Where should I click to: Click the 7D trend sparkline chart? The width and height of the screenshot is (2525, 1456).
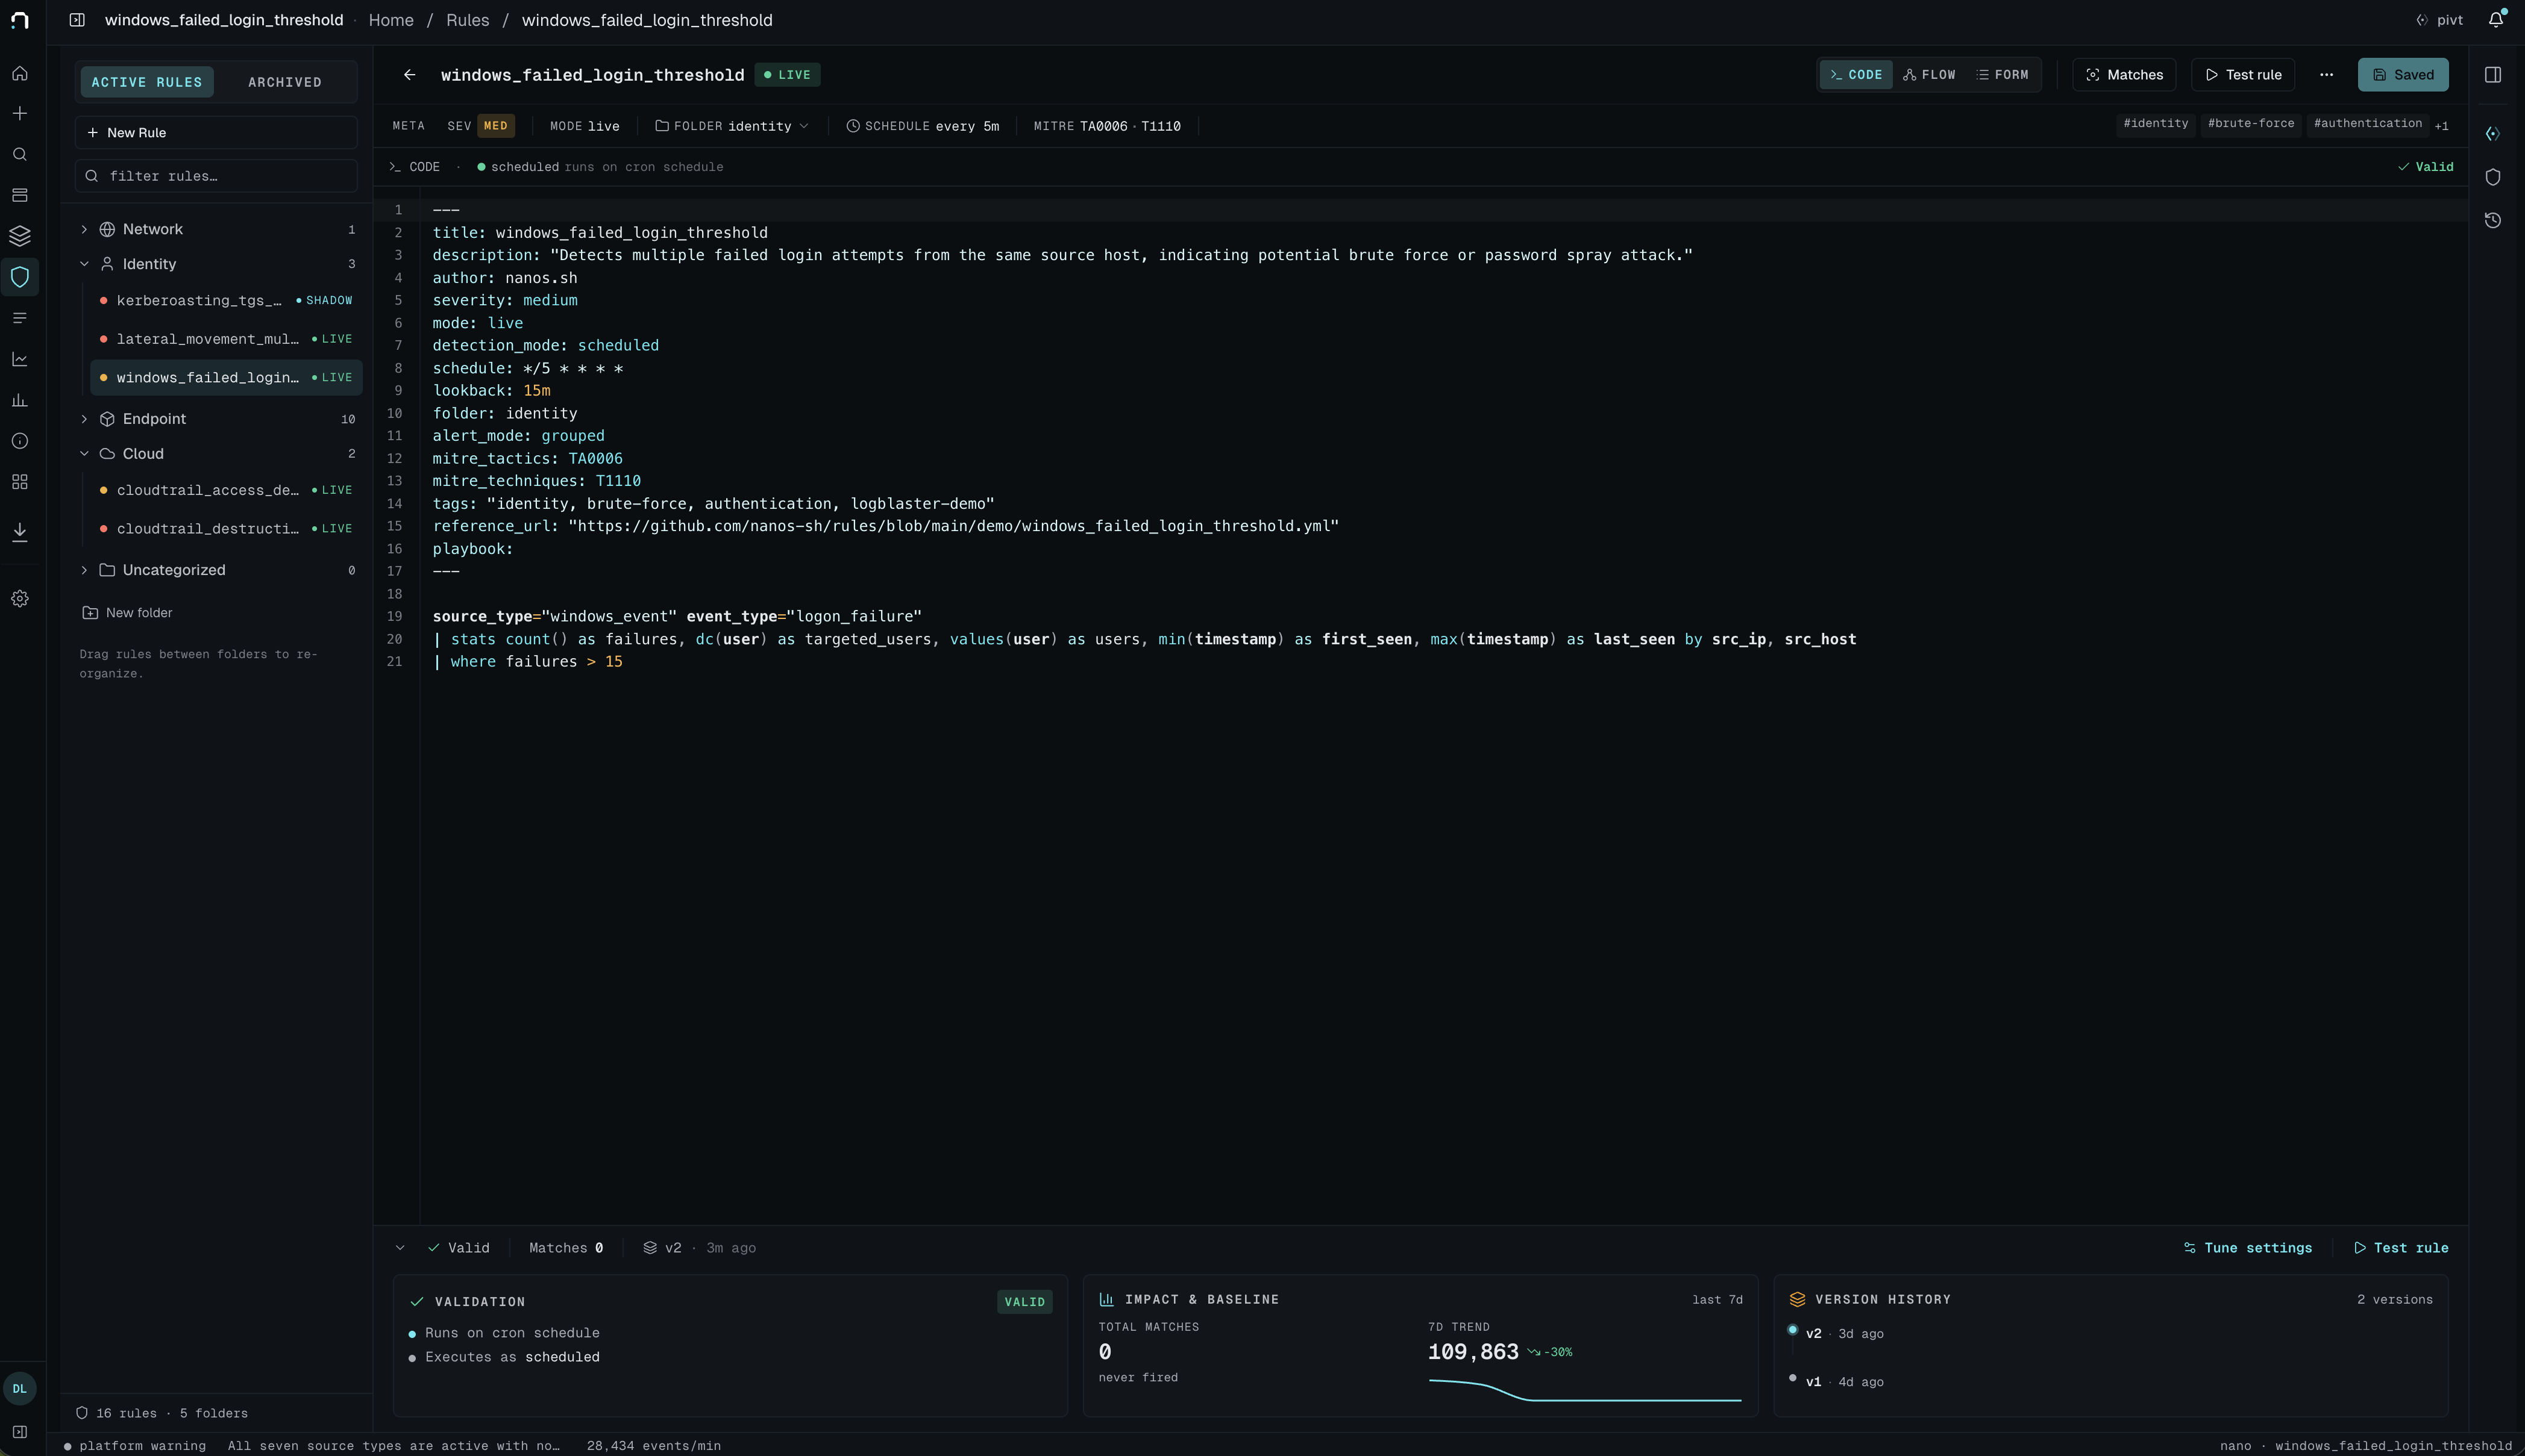tap(1586, 1390)
